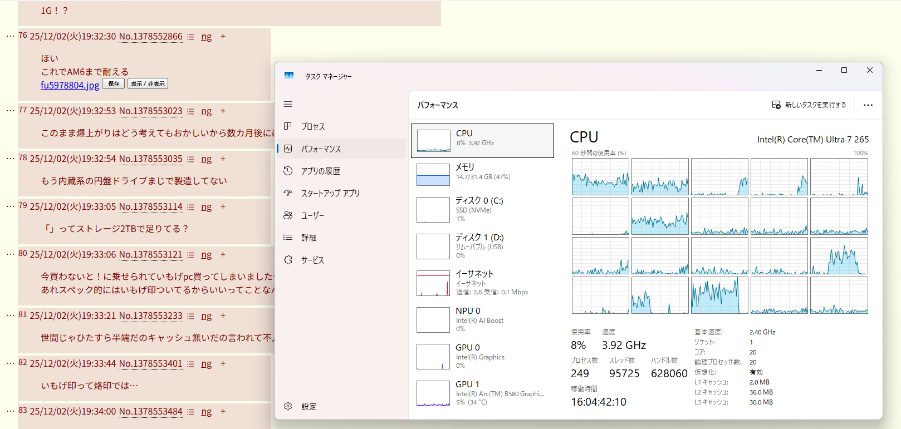The width and height of the screenshot is (901, 429).
Task: Toggle 表示 / 非表示 for the image
Action: click(x=148, y=83)
